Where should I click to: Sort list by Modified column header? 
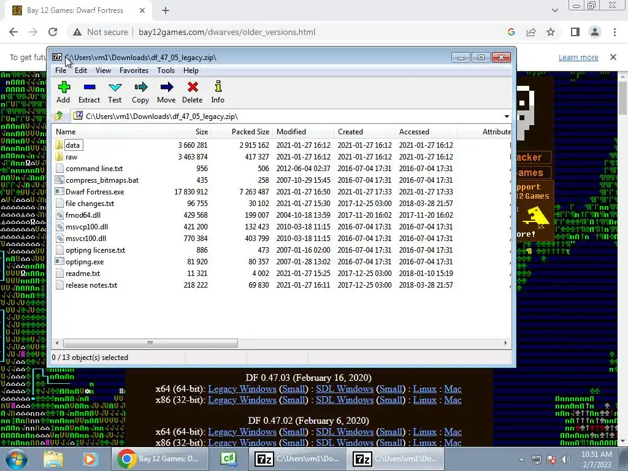coord(303,132)
